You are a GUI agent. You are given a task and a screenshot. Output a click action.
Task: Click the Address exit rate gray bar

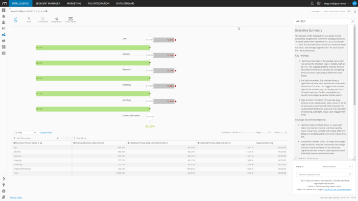164,55
